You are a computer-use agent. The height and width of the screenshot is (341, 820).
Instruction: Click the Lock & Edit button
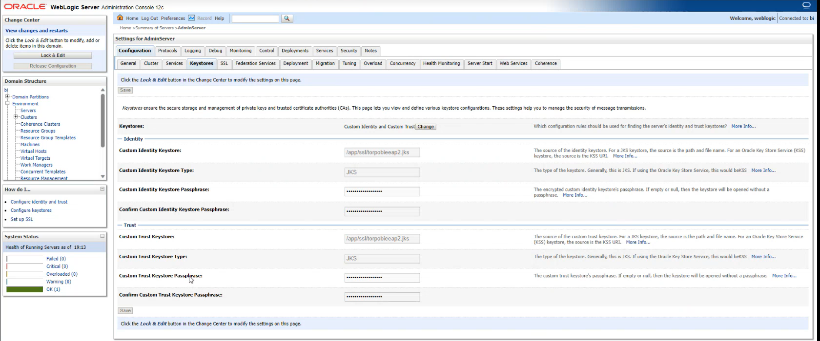point(53,56)
